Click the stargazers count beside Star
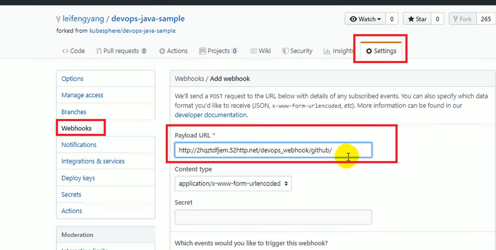The image size is (496, 250). 438,19
